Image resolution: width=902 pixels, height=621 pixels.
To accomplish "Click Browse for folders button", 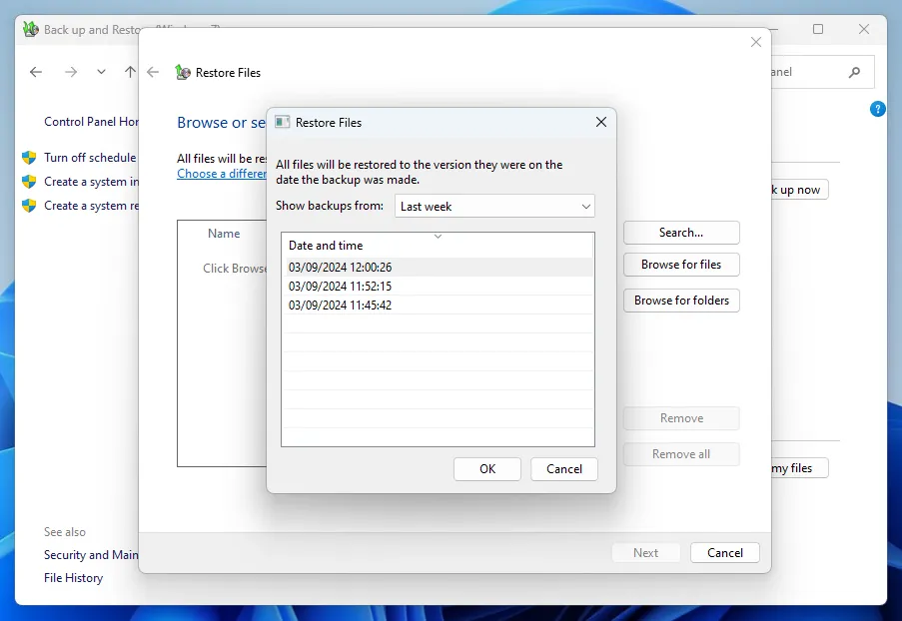I will click(681, 301).
